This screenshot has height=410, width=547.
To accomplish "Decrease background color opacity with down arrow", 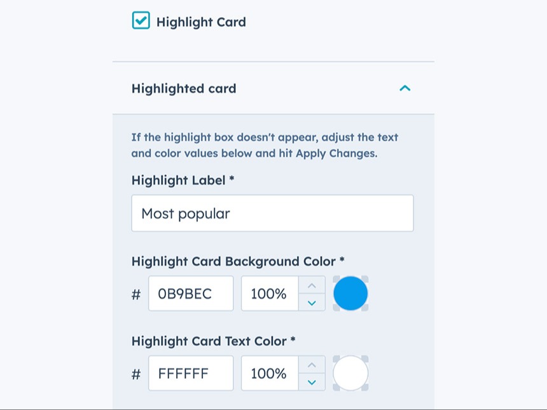I will pyautogui.click(x=312, y=303).
